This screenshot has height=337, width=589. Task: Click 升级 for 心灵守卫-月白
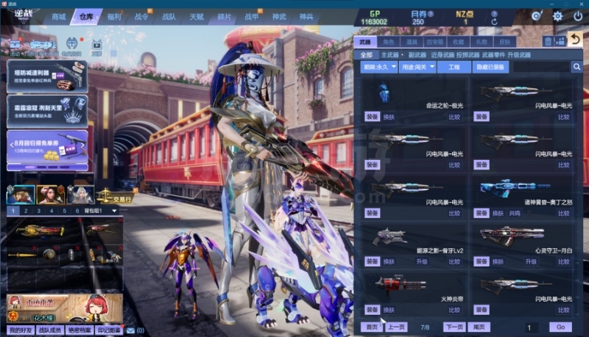point(531,261)
